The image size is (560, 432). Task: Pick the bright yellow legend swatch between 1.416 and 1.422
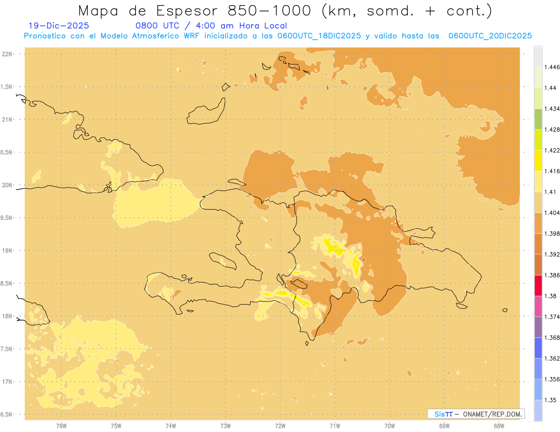[538, 161]
